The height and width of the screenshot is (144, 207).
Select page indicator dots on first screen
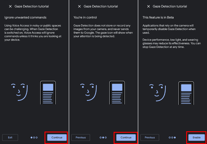[34, 138]
